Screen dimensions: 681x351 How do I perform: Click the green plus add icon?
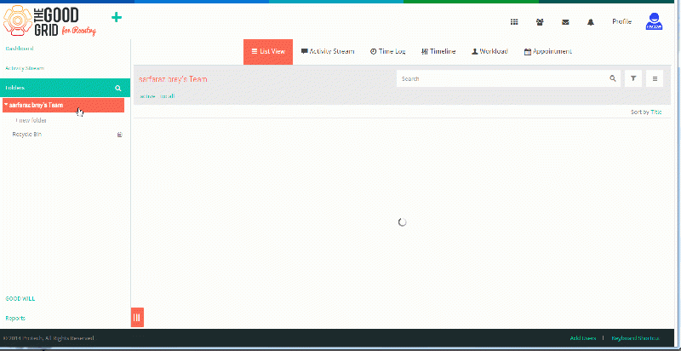(x=117, y=17)
